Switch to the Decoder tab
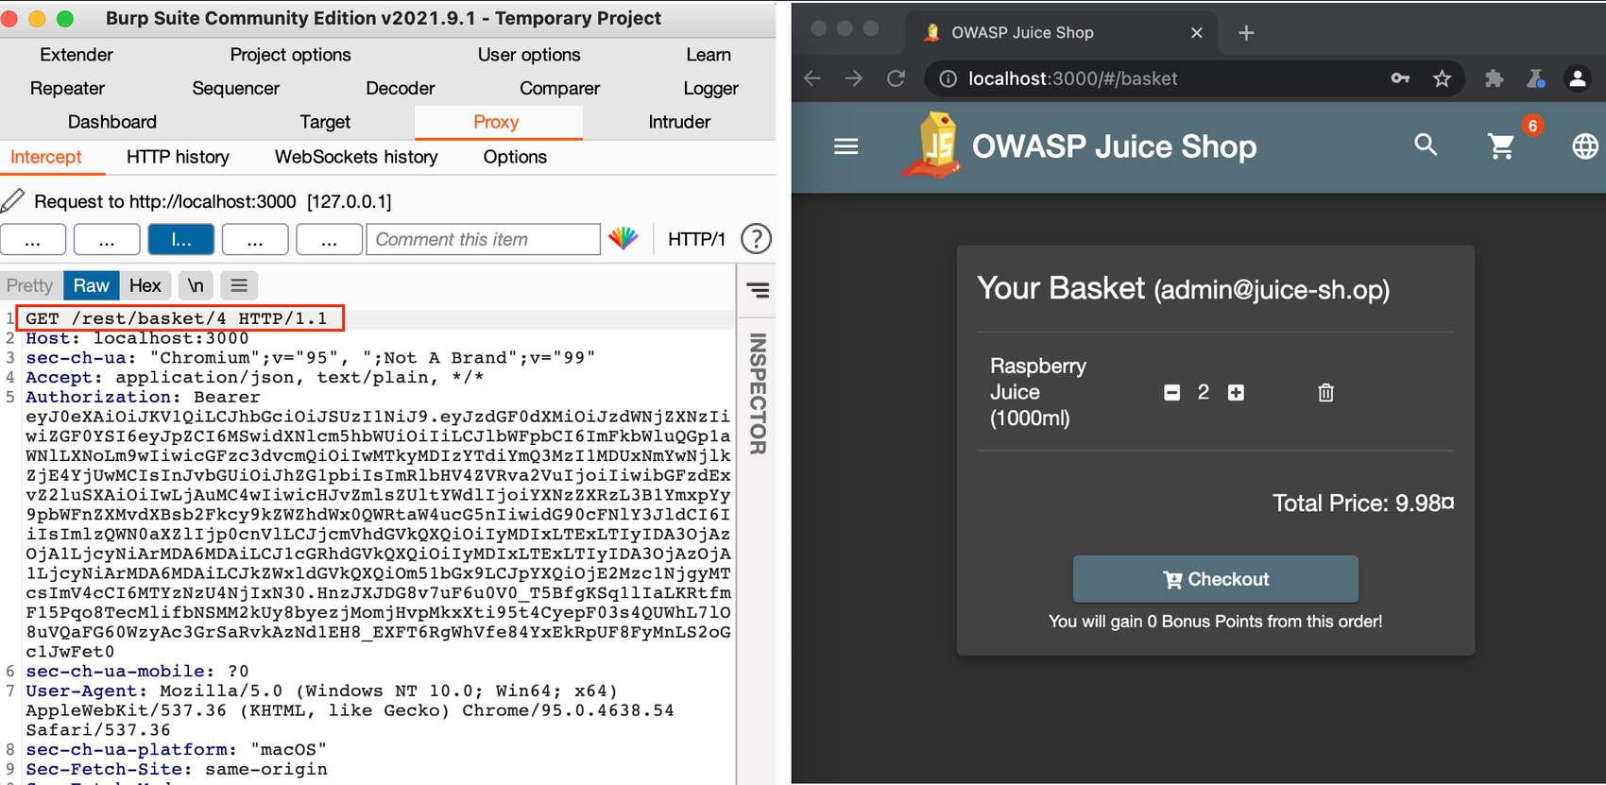 [400, 88]
